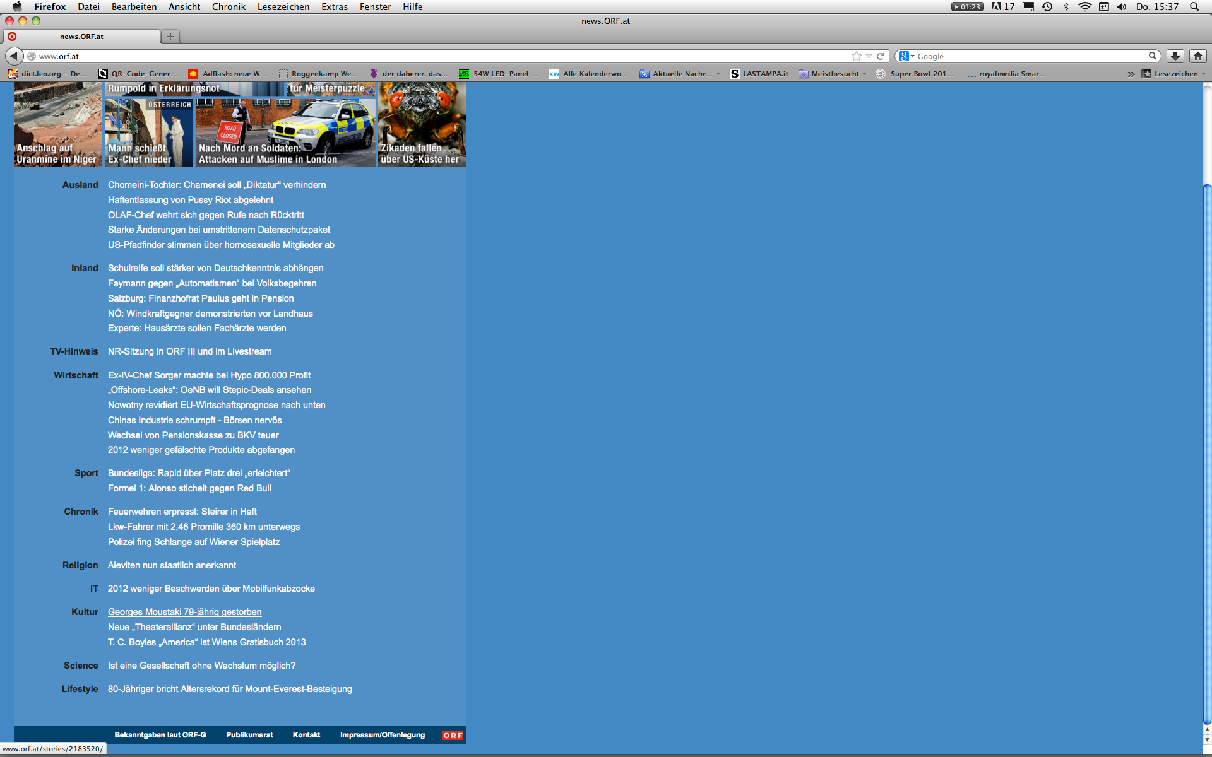Open the Alle Kalenderwochen bookmark
Viewport: 1212px width, 757px height.
click(589, 74)
